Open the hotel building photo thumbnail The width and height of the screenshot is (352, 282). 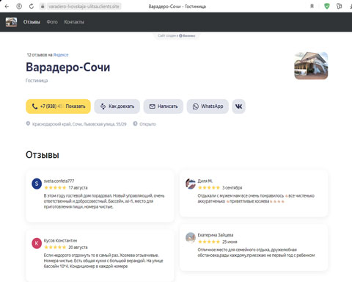click(311, 65)
